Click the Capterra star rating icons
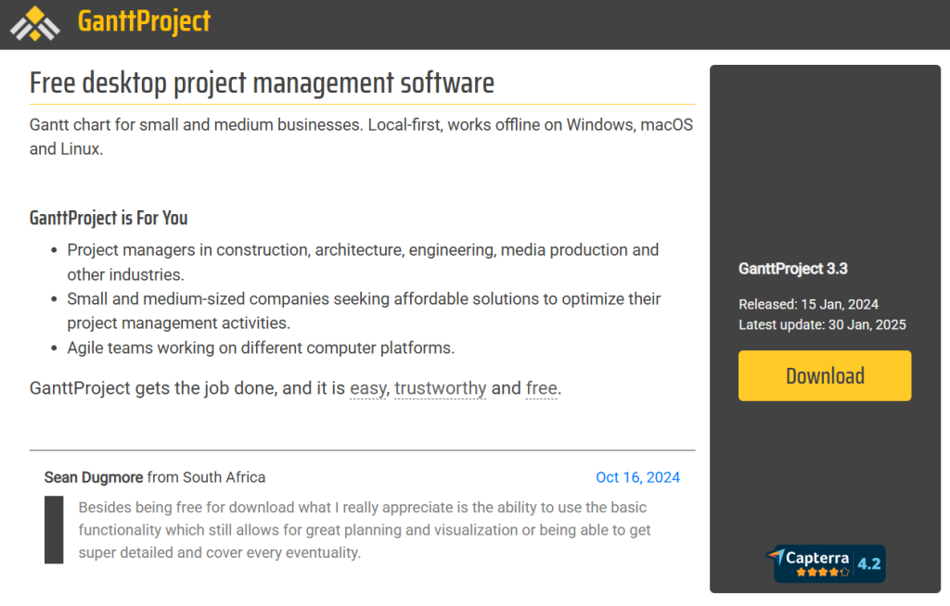The image size is (950, 606). click(x=822, y=572)
